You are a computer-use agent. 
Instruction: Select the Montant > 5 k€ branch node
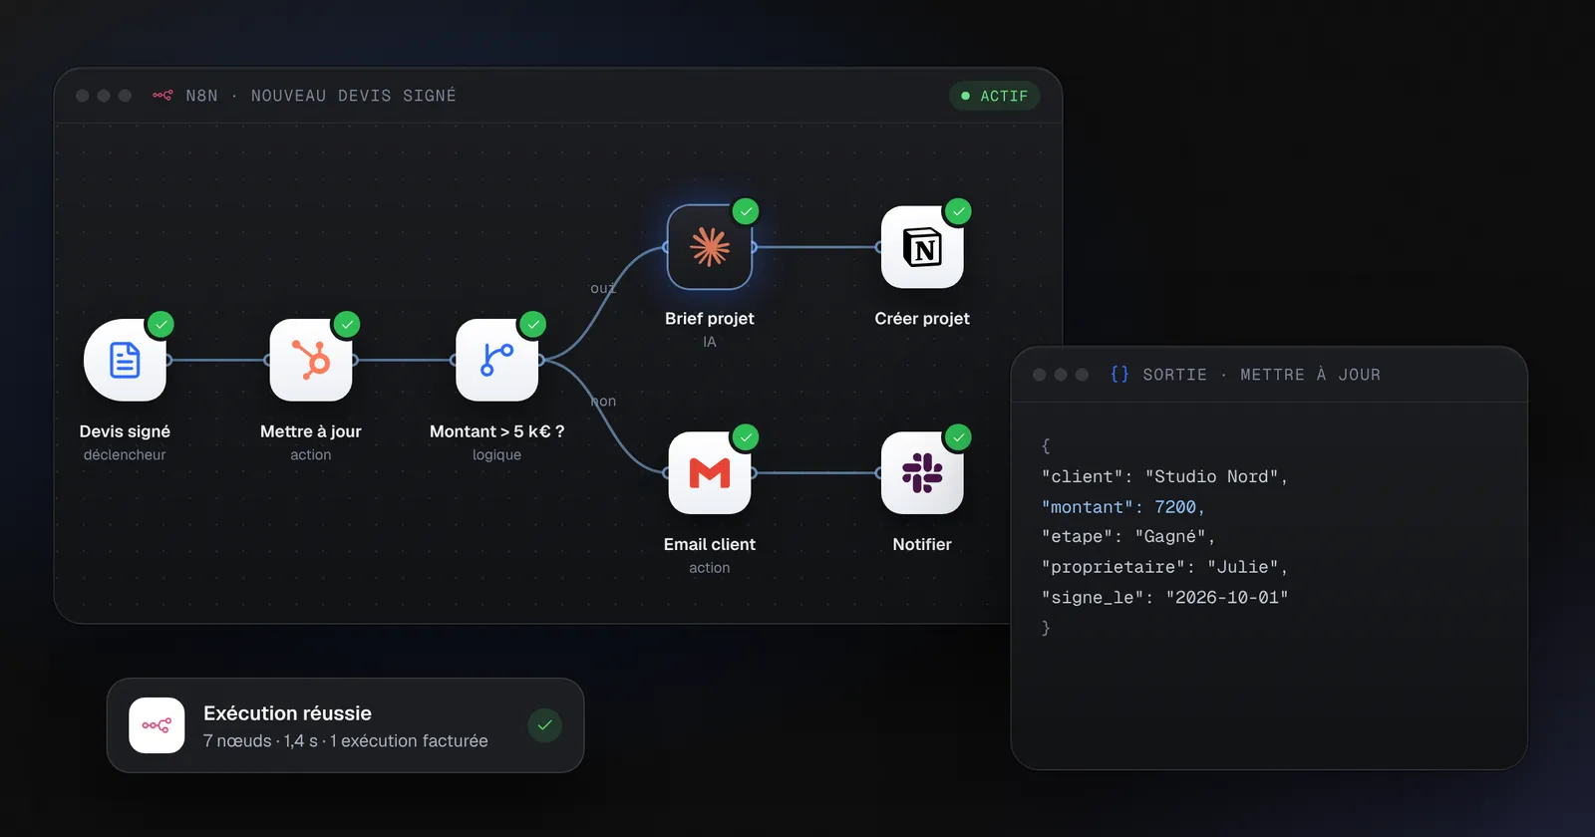(496, 360)
